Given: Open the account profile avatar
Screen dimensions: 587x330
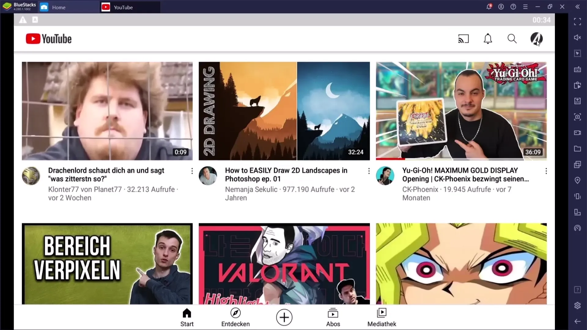Looking at the screenshot, I should point(536,39).
